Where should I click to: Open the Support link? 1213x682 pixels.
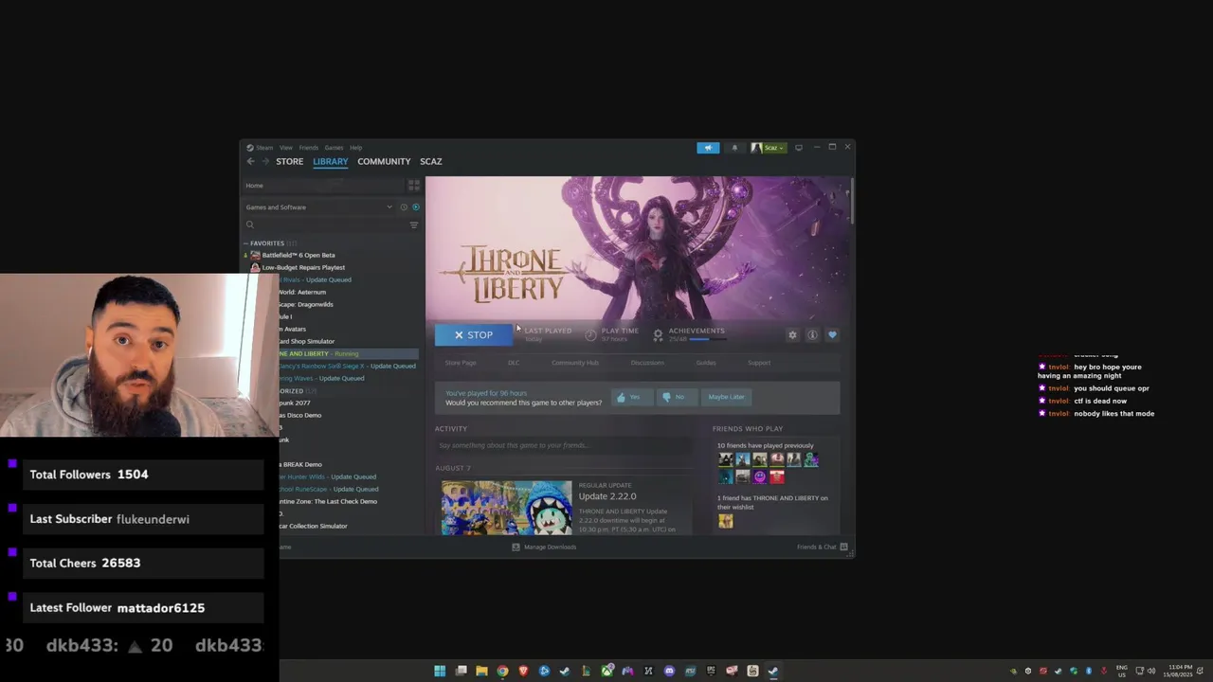(759, 363)
